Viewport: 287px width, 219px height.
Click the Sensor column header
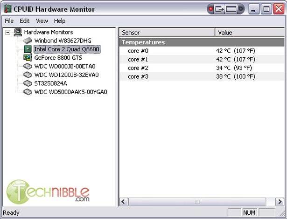tap(167, 33)
